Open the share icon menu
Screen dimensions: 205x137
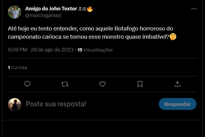pyautogui.click(x=178, y=84)
